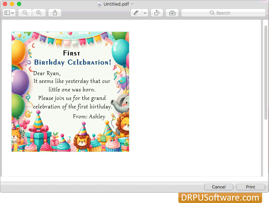Click the "First" heading on card
The image size is (269, 203).
pyautogui.click(x=71, y=53)
